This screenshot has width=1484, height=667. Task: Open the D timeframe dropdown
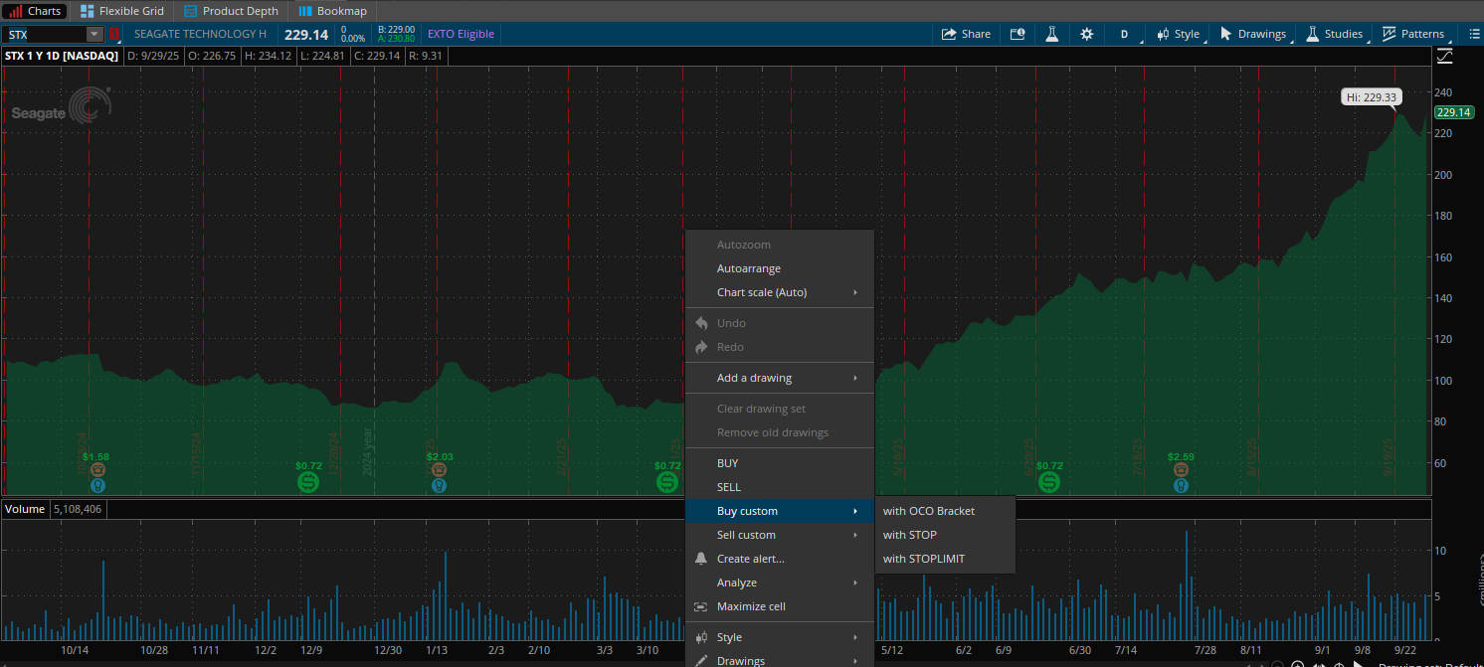point(1124,34)
